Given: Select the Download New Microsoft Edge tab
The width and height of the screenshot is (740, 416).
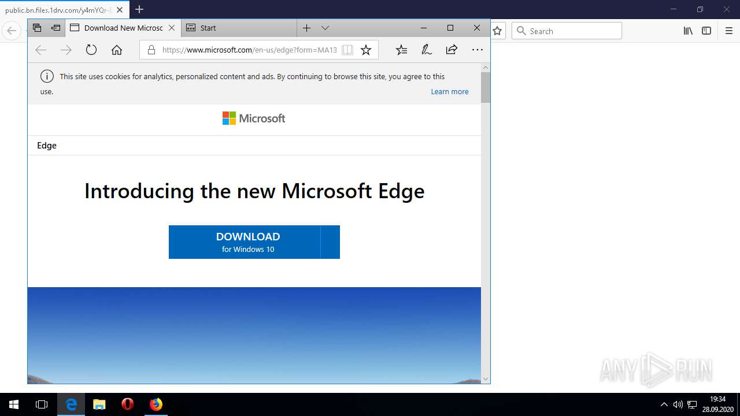Looking at the screenshot, I should point(123,28).
